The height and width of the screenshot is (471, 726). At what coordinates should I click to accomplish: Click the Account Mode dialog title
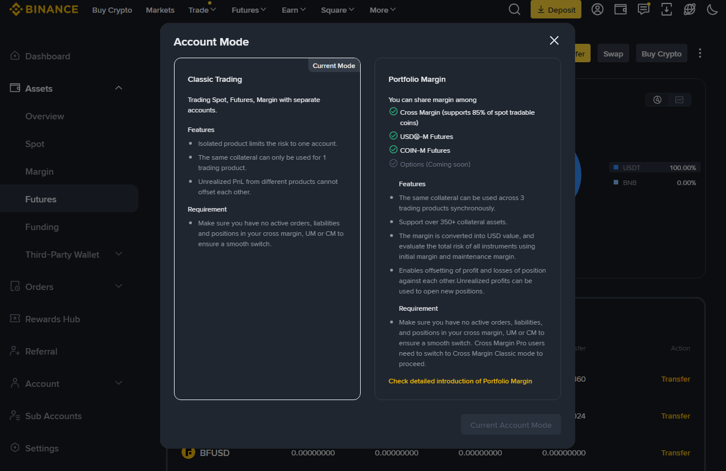point(211,42)
